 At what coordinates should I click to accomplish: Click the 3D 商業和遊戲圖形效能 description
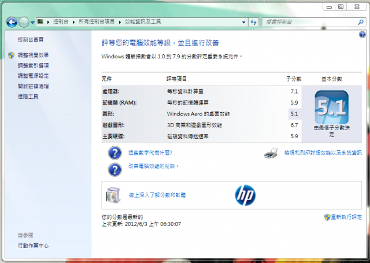[x=194, y=125]
